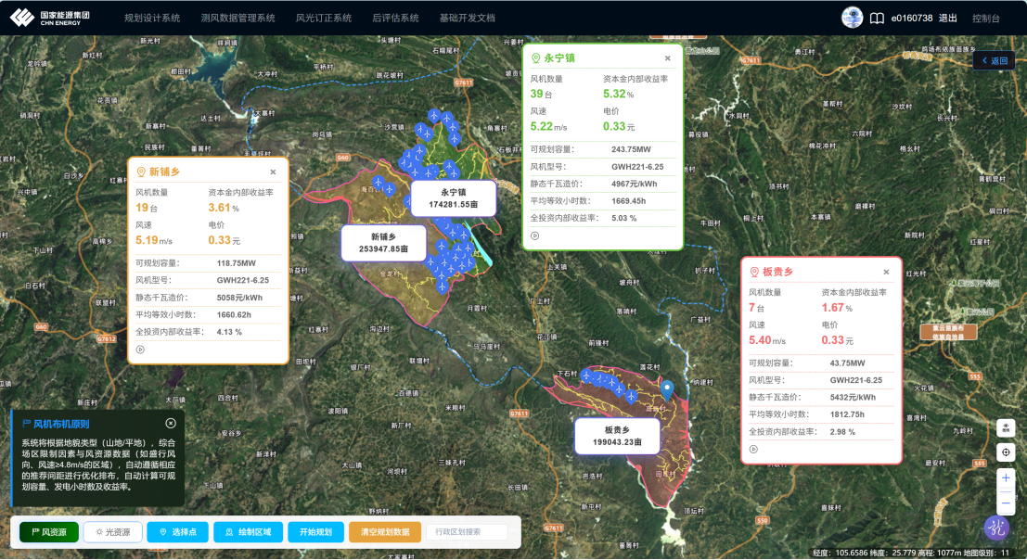Click the locate/crosshair map button
1027x560 pixels.
[x=1006, y=452]
